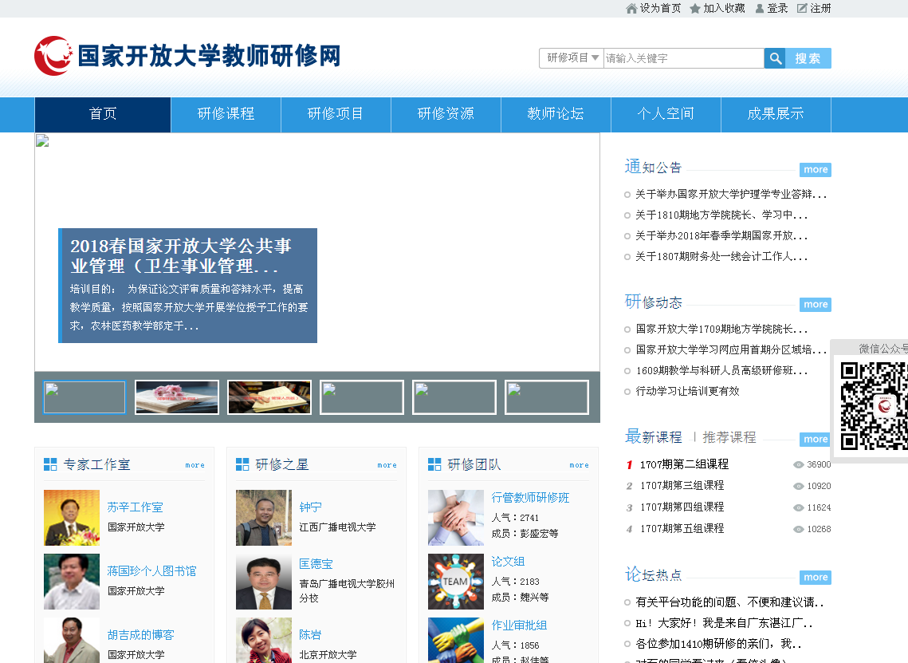Go to the 研修课程 navigation tab

[x=226, y=114]
